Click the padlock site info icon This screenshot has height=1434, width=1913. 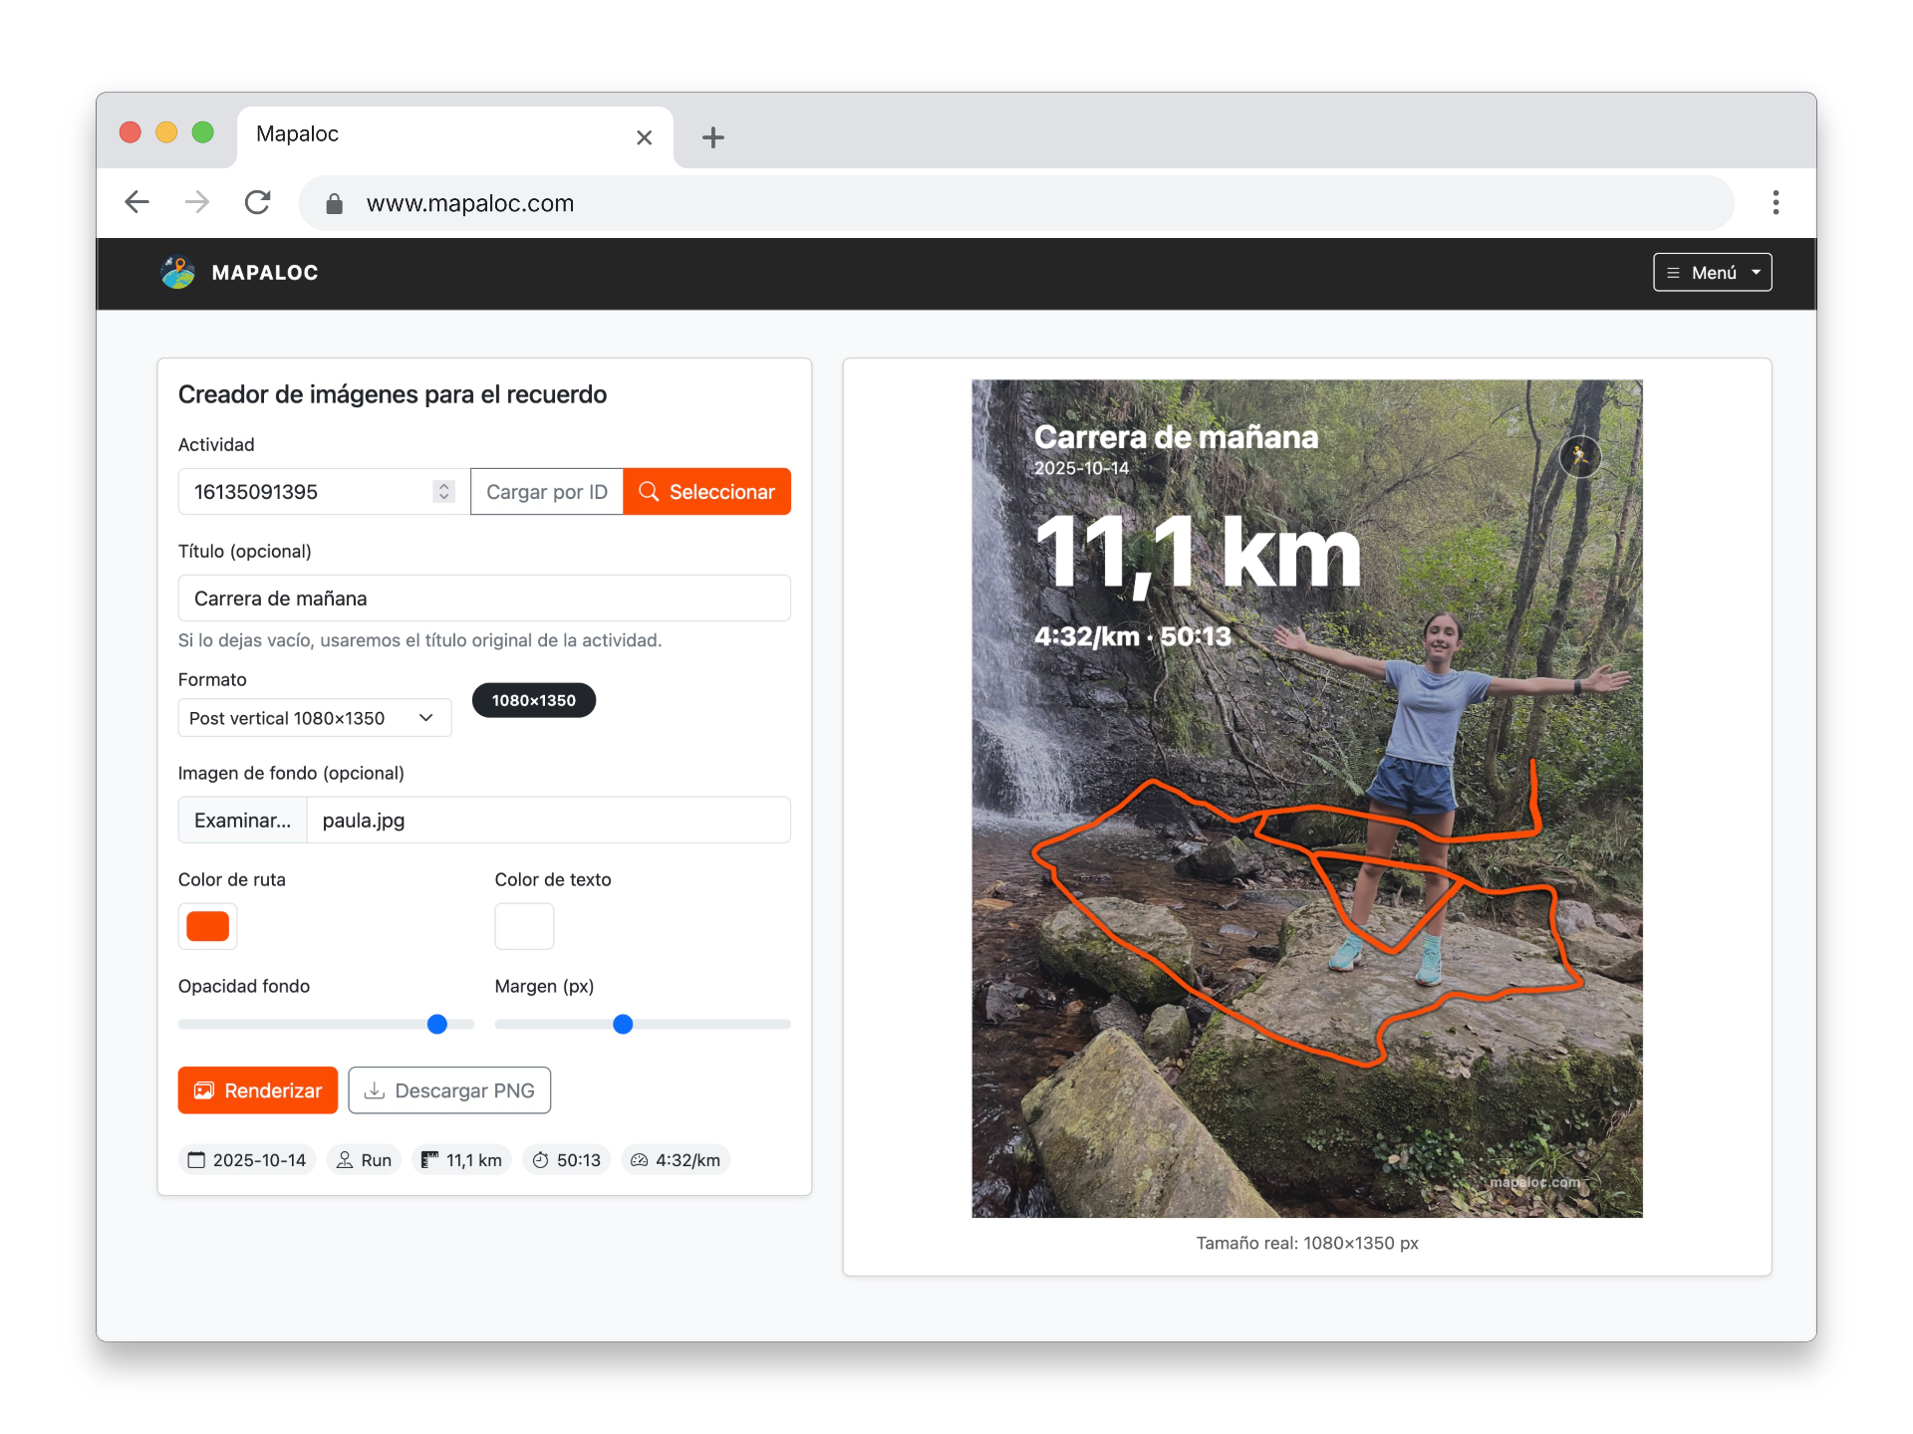click(335, 204)
